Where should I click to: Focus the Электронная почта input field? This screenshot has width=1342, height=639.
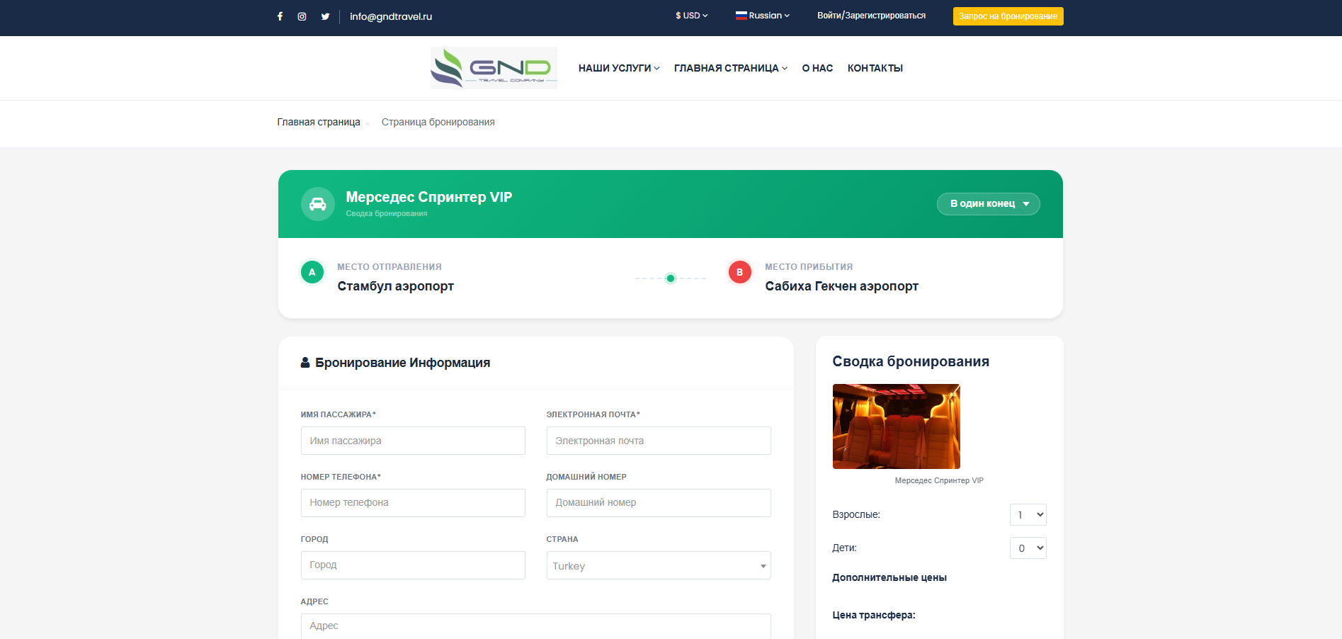click(x=659, y=441)
